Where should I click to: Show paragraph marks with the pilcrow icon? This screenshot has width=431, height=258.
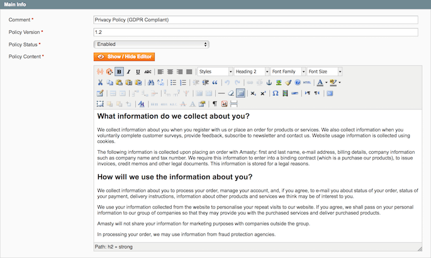[215, 104]
